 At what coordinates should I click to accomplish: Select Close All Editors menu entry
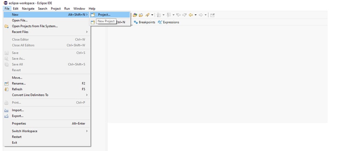pyautogui.click(x=47, y=45)
